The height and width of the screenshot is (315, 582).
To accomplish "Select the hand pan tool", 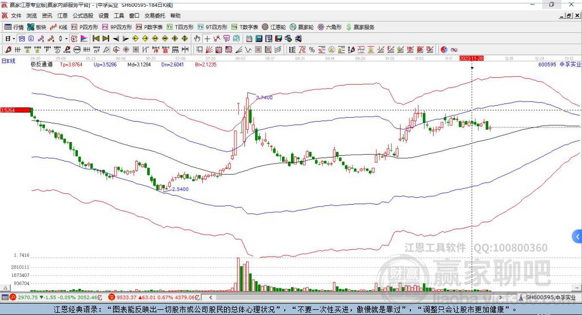I will (197, 39).
